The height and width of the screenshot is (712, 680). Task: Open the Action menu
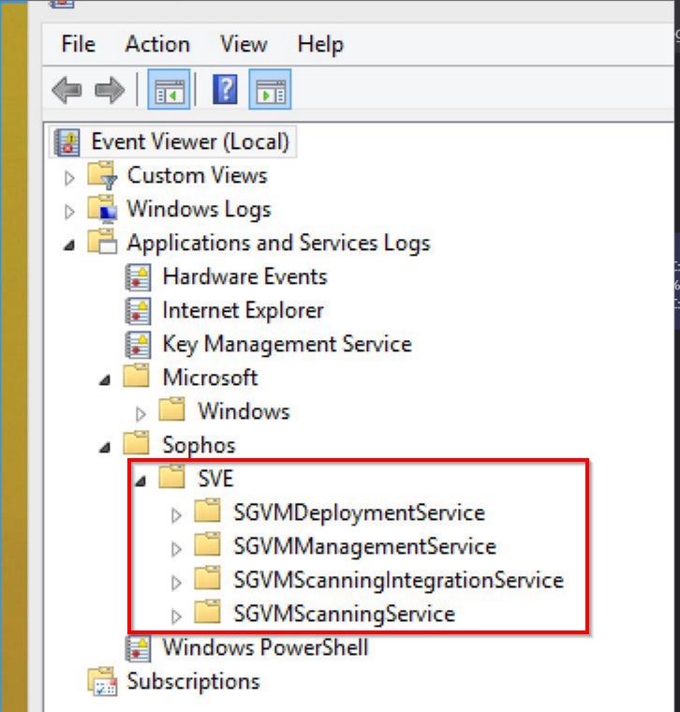tap(157, 45)
